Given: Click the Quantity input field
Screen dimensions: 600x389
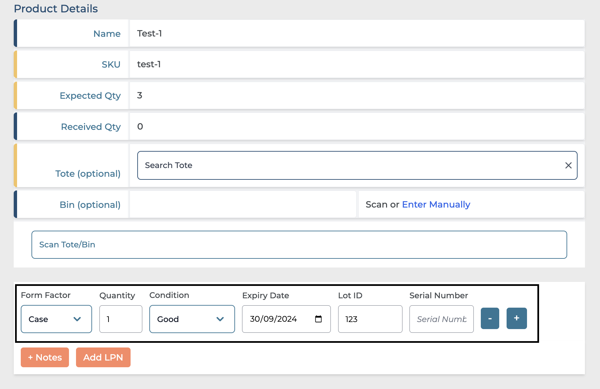Looking at the screenshot, I should 121,319.
